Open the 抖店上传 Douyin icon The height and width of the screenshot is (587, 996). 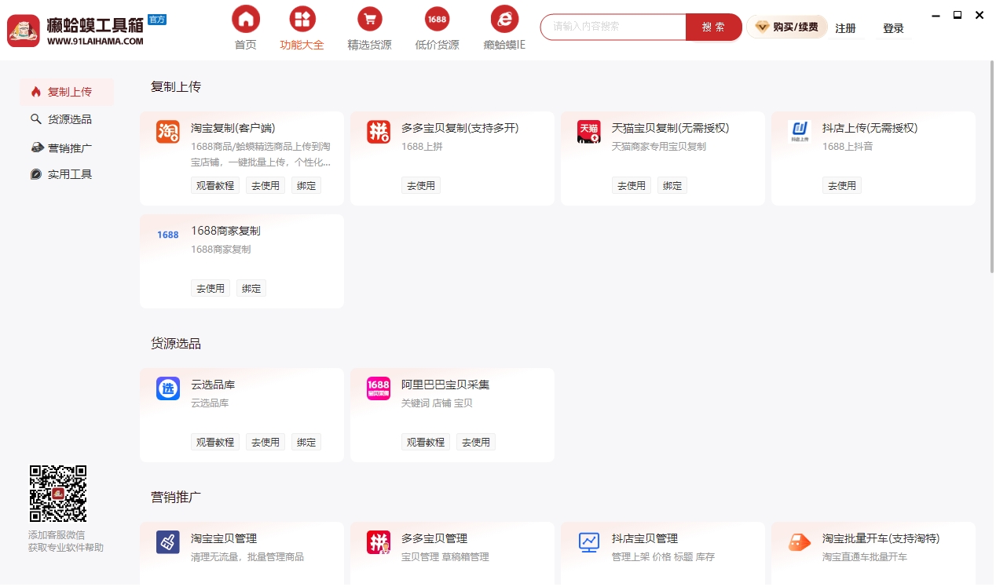798,132
